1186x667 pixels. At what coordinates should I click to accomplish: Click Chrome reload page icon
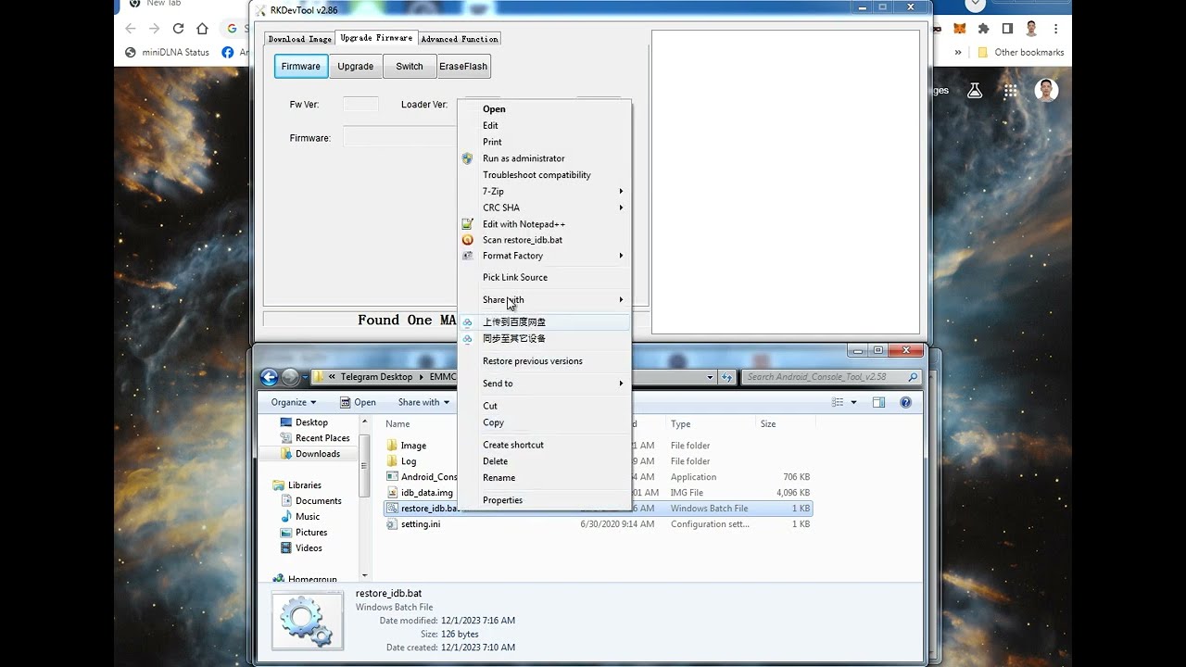(x=178, y=29)
